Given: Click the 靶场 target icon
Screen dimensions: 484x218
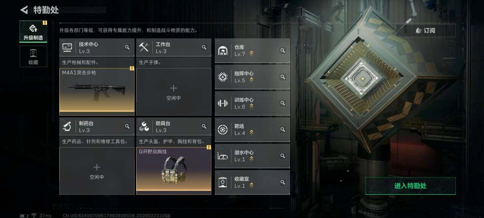Looking at the screenshot, I should pyautogui.click(x=223, y=130).
